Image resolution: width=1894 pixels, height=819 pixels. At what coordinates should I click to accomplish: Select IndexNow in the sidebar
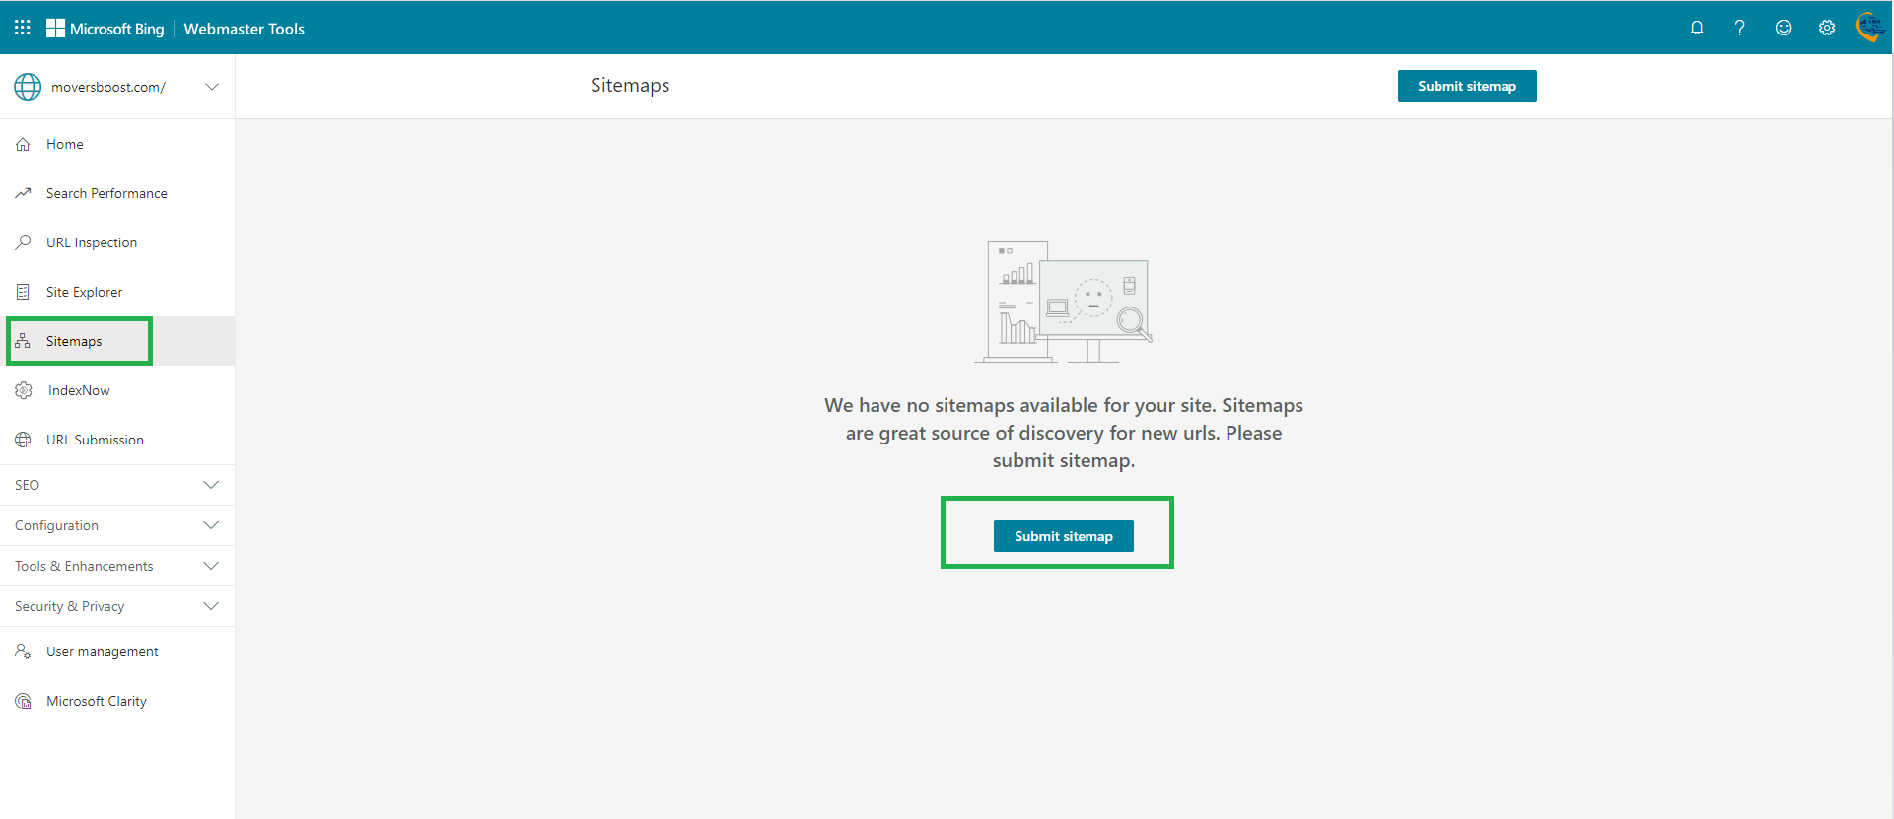pos(79,390)
